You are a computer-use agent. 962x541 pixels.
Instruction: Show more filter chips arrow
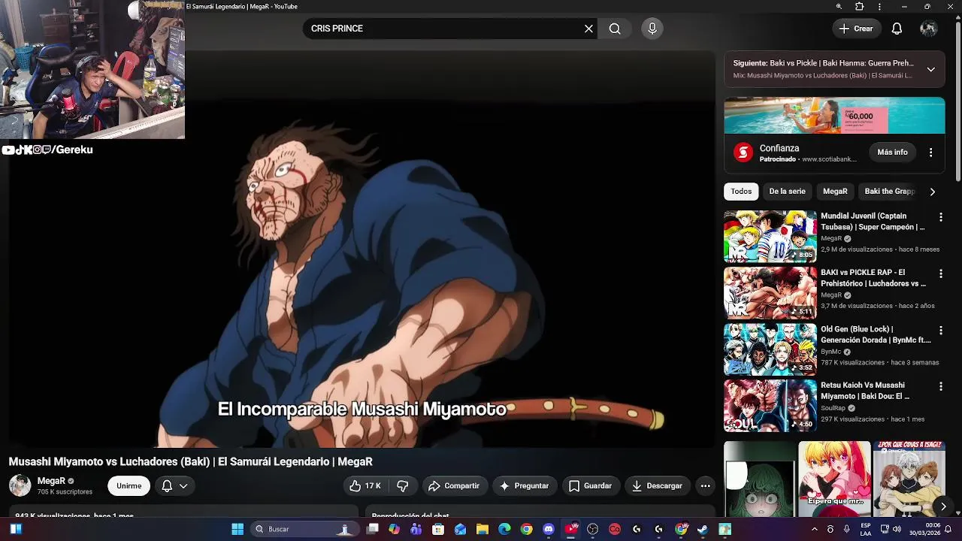pos(932,192)
